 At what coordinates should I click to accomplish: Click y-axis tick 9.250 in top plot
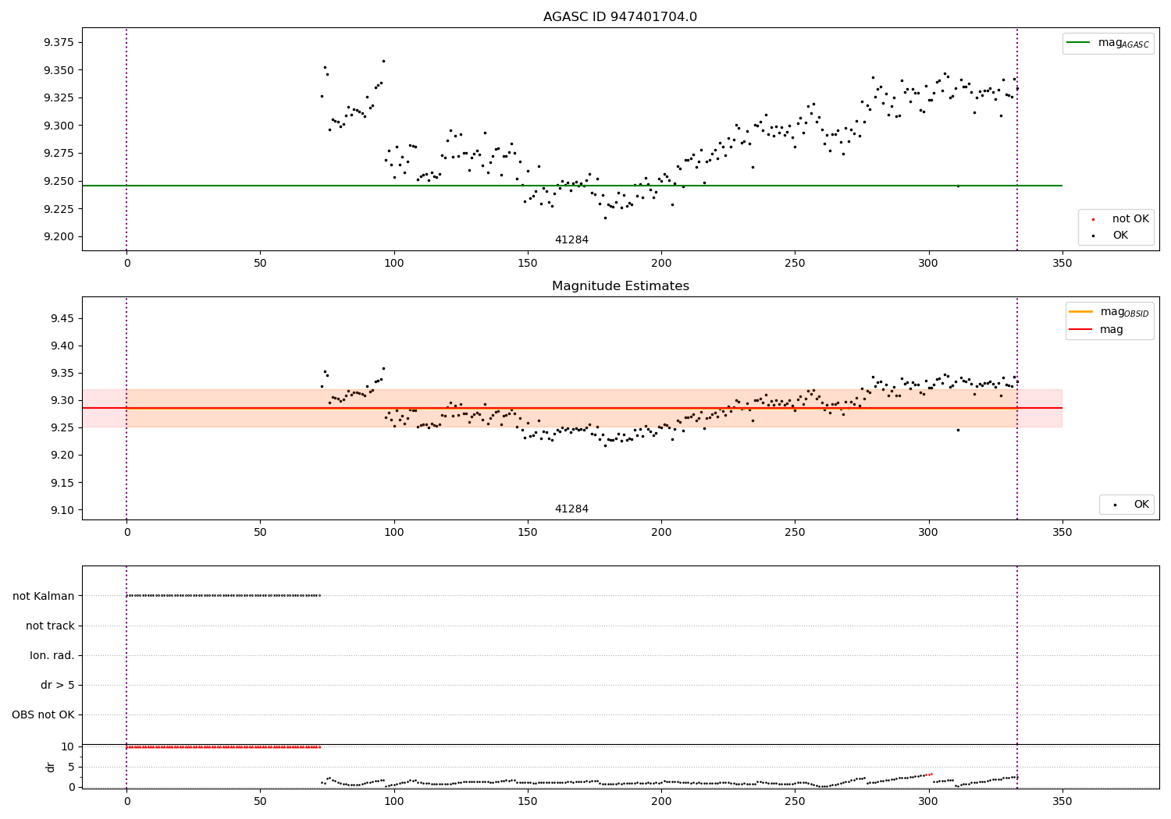click(x=59, y=181)
